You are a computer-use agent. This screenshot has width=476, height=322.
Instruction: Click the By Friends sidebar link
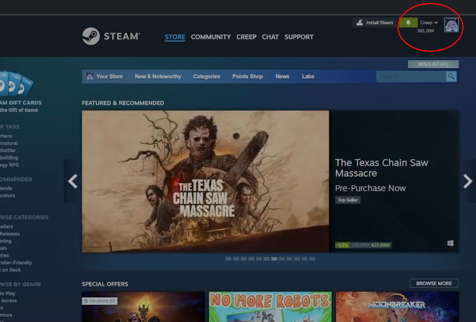tap(6, 188)
